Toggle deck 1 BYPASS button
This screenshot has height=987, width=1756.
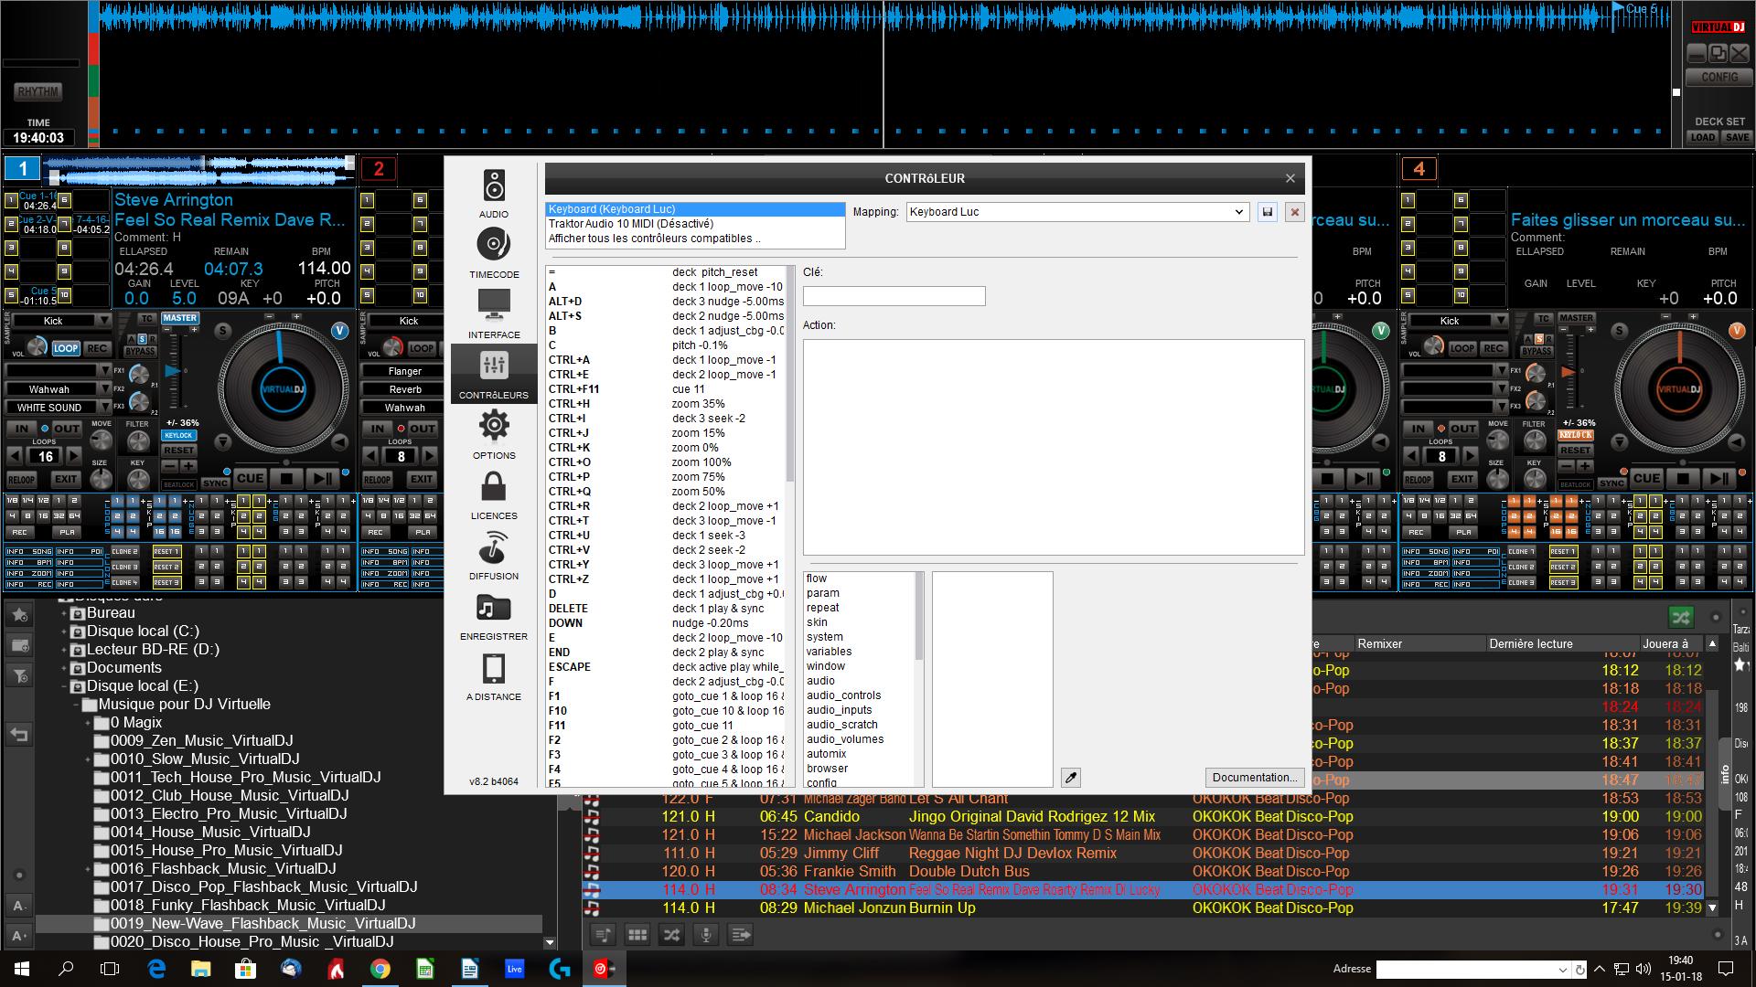[x=141, y=352]
